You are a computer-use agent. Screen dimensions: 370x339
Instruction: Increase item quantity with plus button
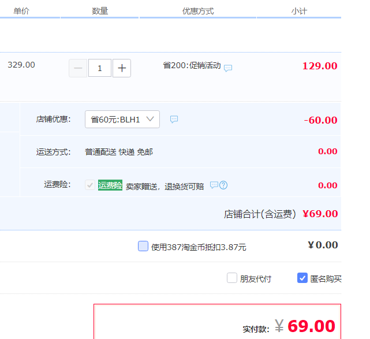(122, 68)
